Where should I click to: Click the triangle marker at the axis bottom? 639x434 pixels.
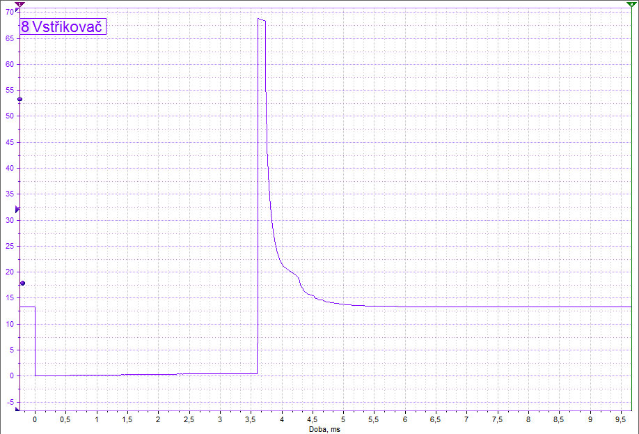[x=17, y=410]
